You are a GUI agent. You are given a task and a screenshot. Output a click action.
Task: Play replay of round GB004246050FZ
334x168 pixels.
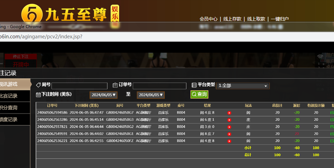point(229,141)
